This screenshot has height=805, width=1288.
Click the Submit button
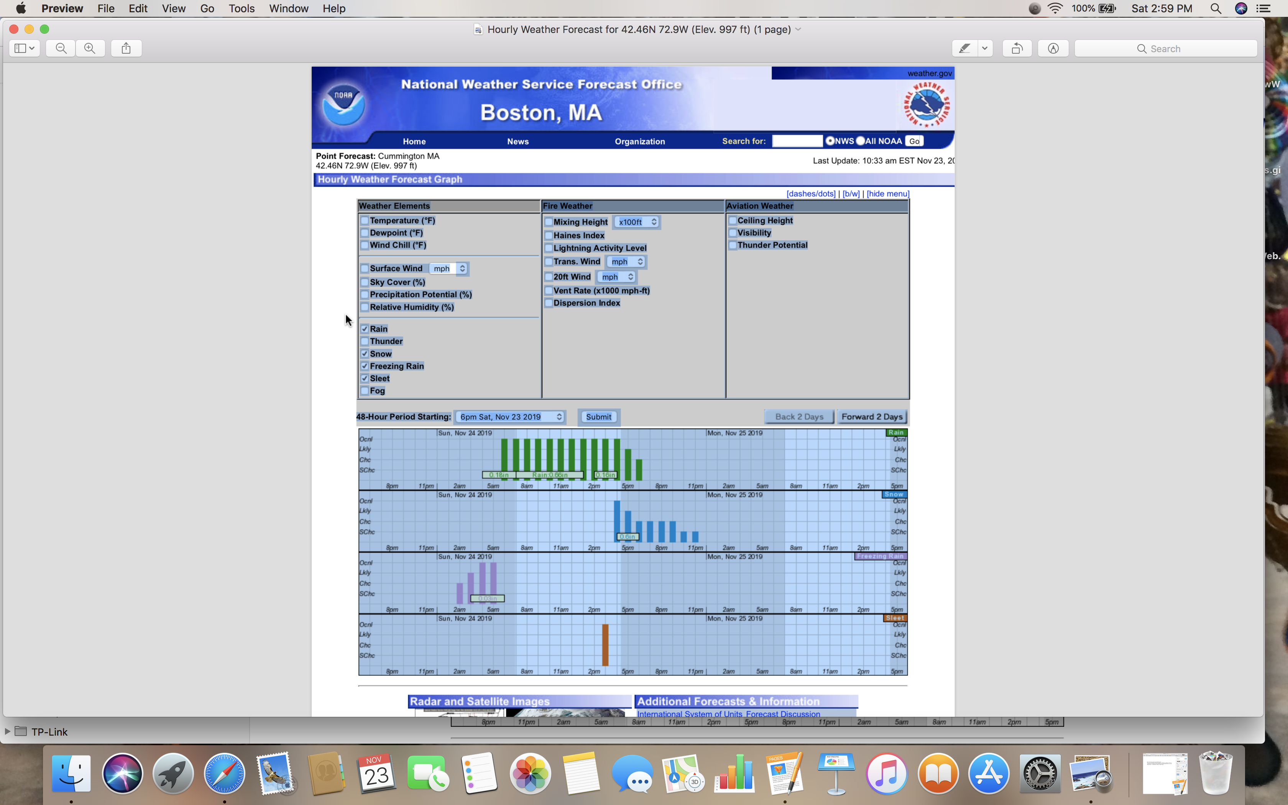(x=598, y=417)
